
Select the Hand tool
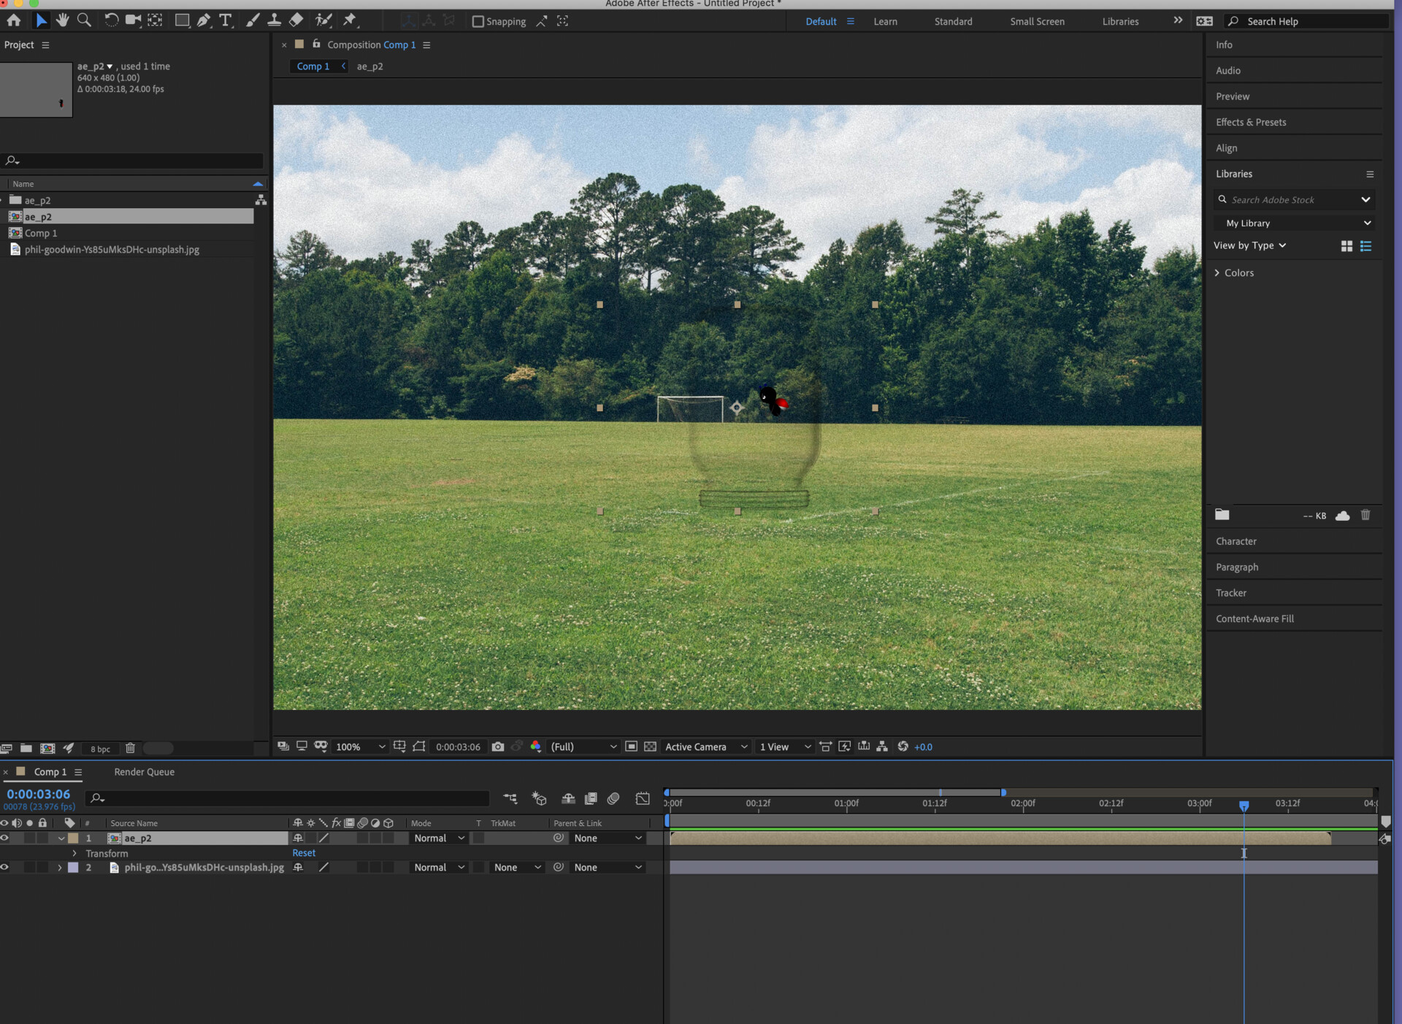pyautogui.click(x=62, y=20)
